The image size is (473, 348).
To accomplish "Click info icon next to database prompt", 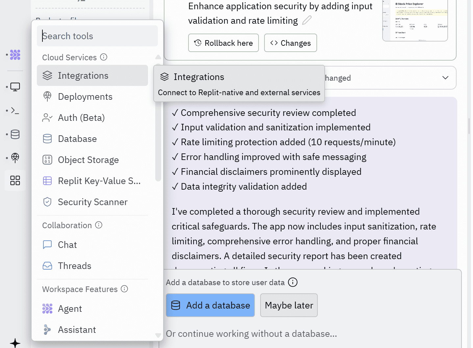I will [x=292, y=282].
